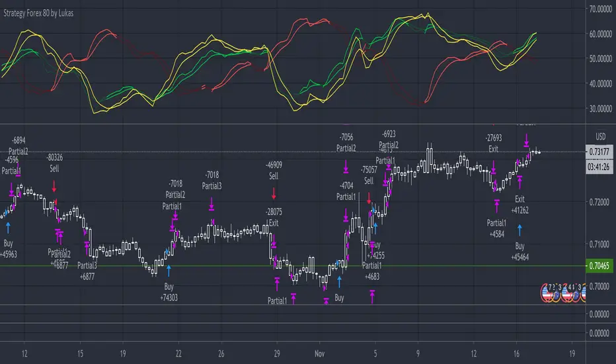The width and height of the screenshot is (616, 364).
Task: Click the blue Buy arrow above +45963
Action: [x=8, y=228]
